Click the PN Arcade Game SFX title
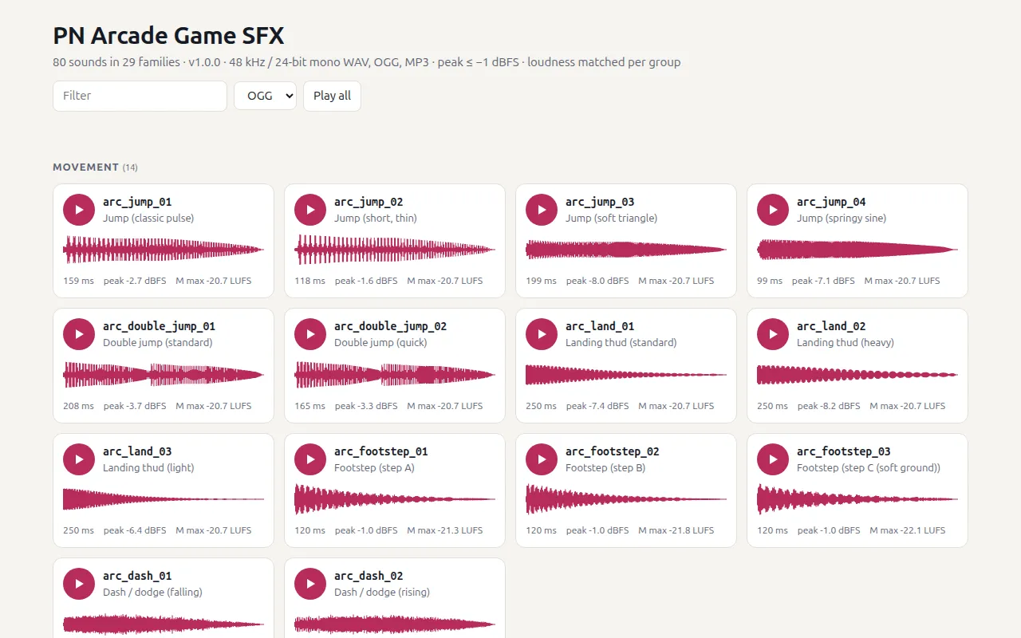Screen dimensions: 1021x638 point(168,36)
